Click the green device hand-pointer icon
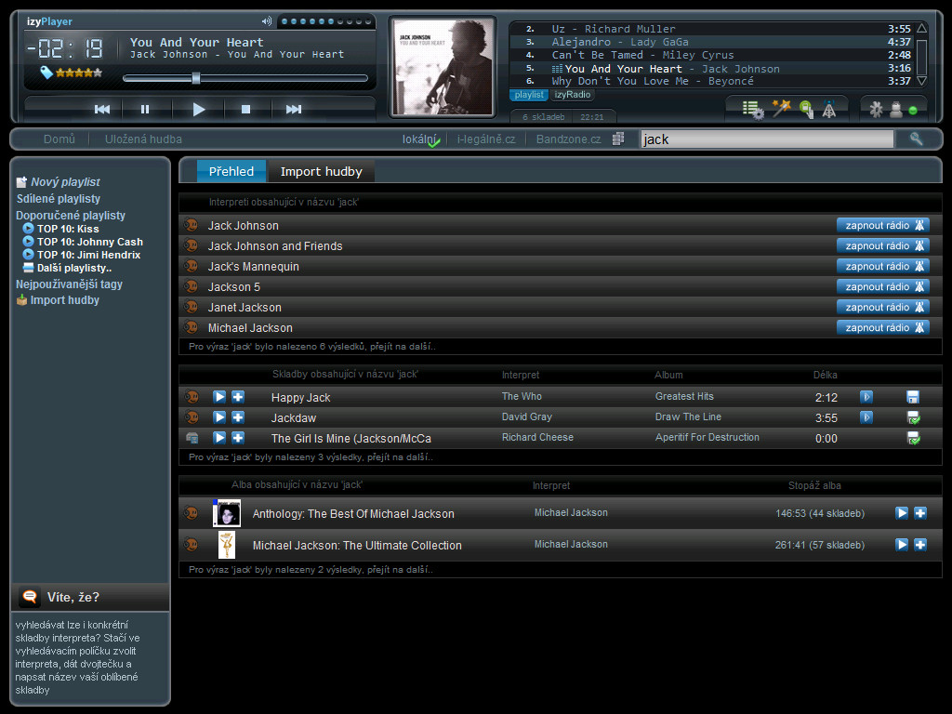This screenshot has width=952, height=714. 806,110
